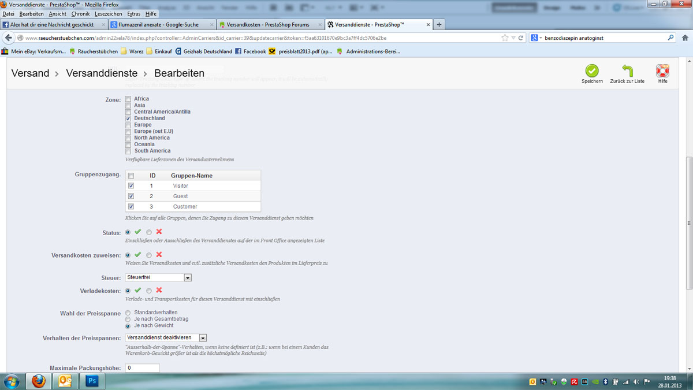693x390 pixels.
Task: Click red cross beside Versandkosten zuweisen
Action: click(x=159, y=255)
